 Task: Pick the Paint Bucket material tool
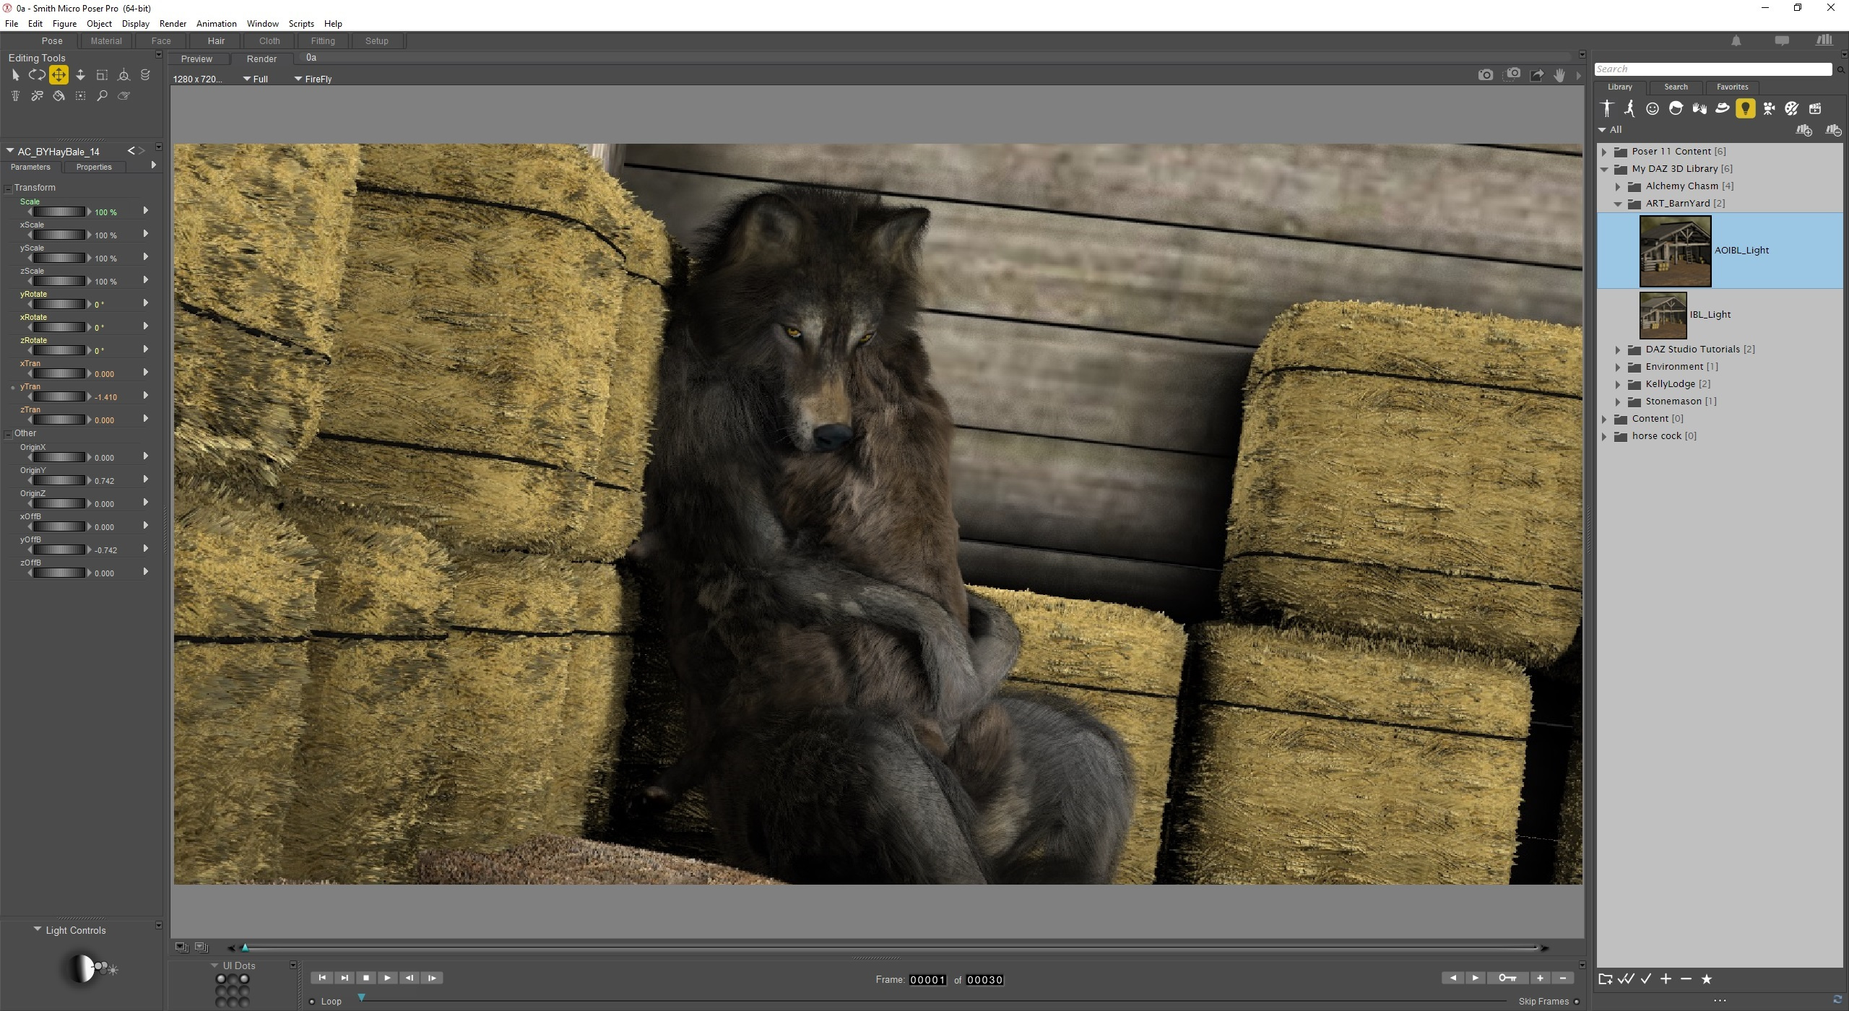coord(59,96)
